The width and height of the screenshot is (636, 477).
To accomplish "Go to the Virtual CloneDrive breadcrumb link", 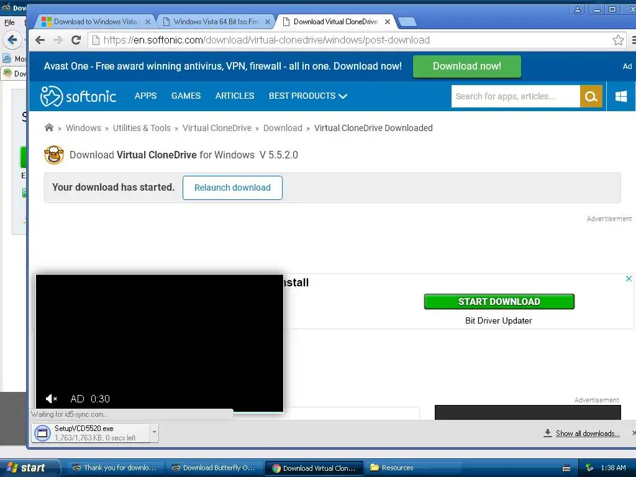I will tap(217, 128).
